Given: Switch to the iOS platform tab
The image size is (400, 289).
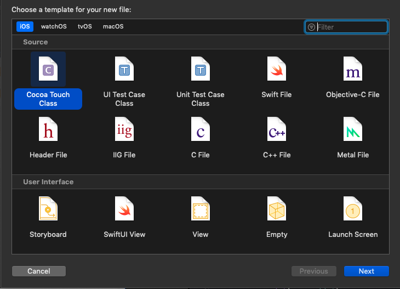Looking at the screenshot, I should (x=25, y=26).
